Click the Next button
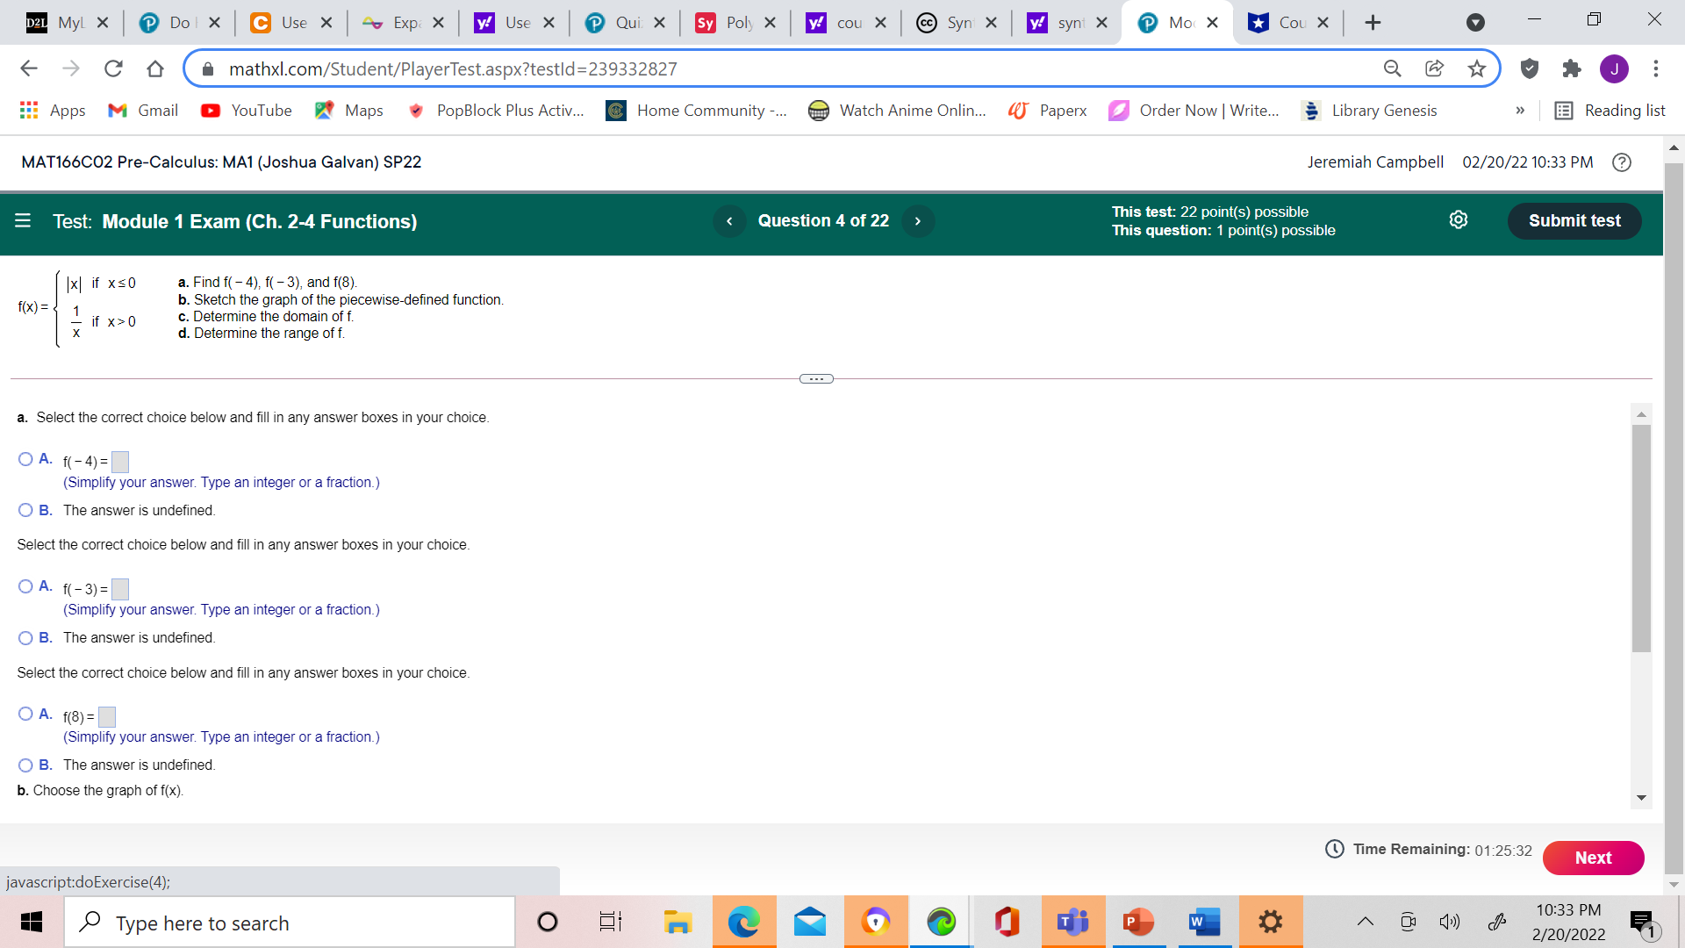The height and width of the screenshot is (948, 1685). pos(1594,858)
